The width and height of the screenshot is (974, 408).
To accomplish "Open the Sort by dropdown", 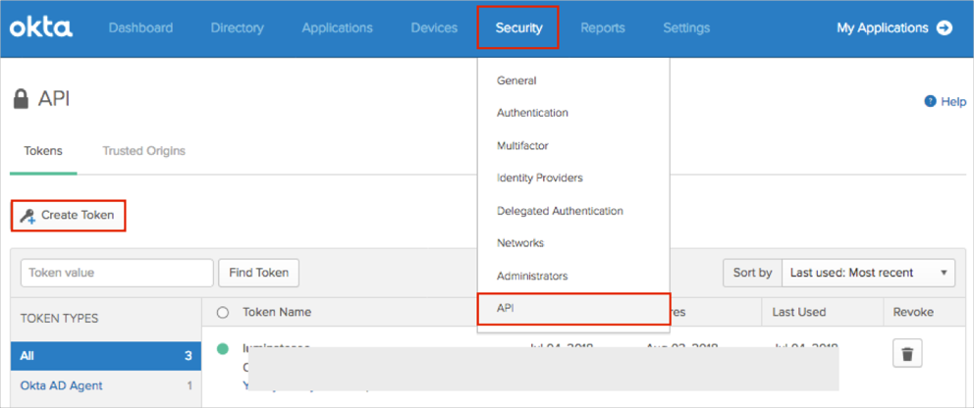I will 871,273.
